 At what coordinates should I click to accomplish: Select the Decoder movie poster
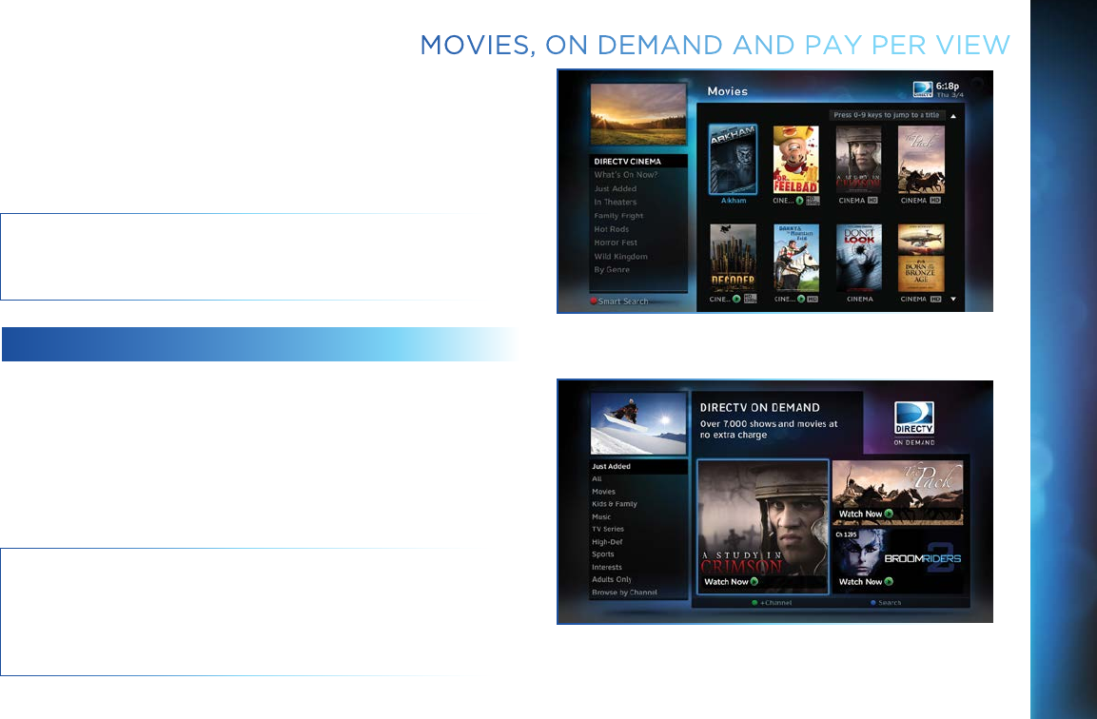tap(733, 258)
